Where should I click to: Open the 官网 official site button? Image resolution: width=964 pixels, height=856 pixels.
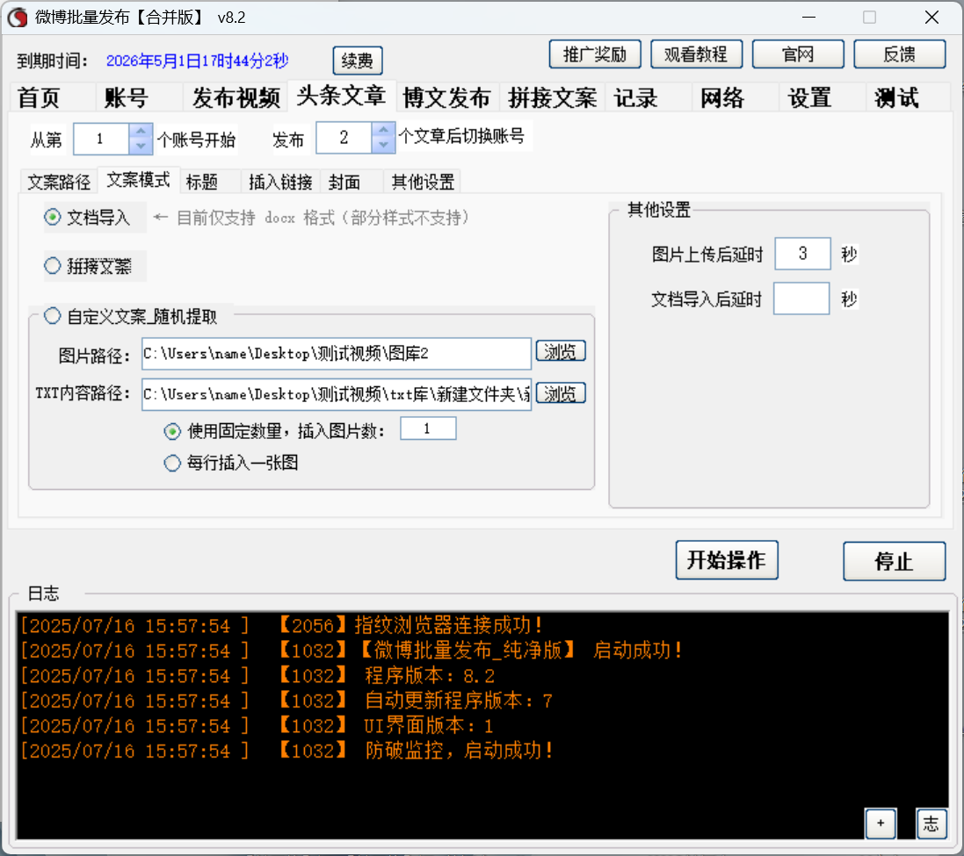click(798, 54)
